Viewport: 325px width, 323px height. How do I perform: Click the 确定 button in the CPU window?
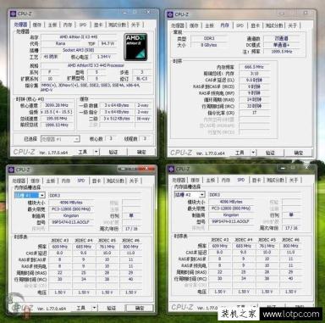(x=141, y=152)
